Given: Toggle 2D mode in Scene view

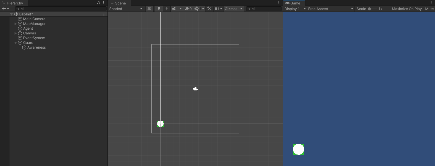Looking at the screenshot, I should (x=149, y=9).
